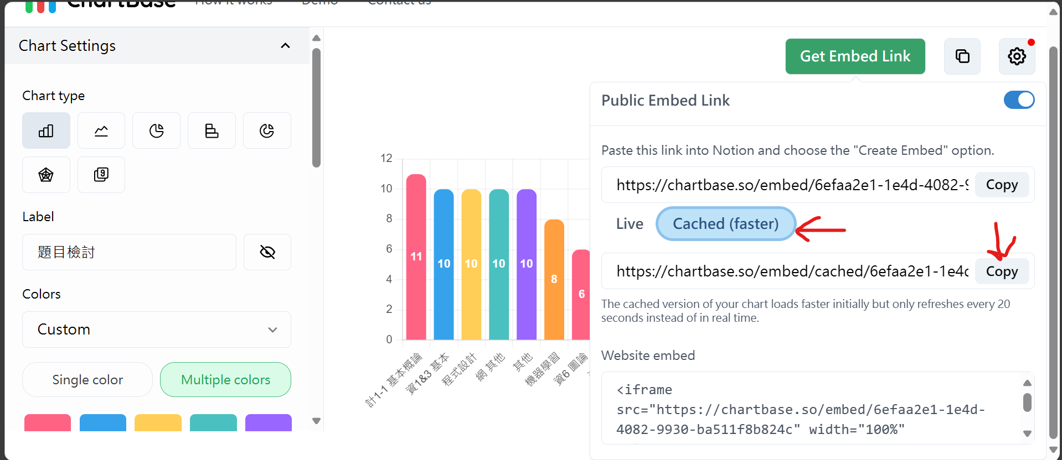Choose the number card chart type

click(101, 175)
